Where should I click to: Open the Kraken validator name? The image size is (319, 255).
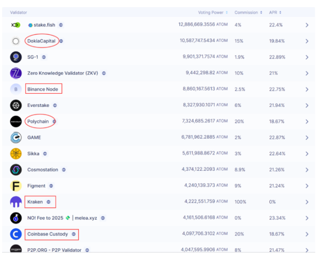pos(35,202)
